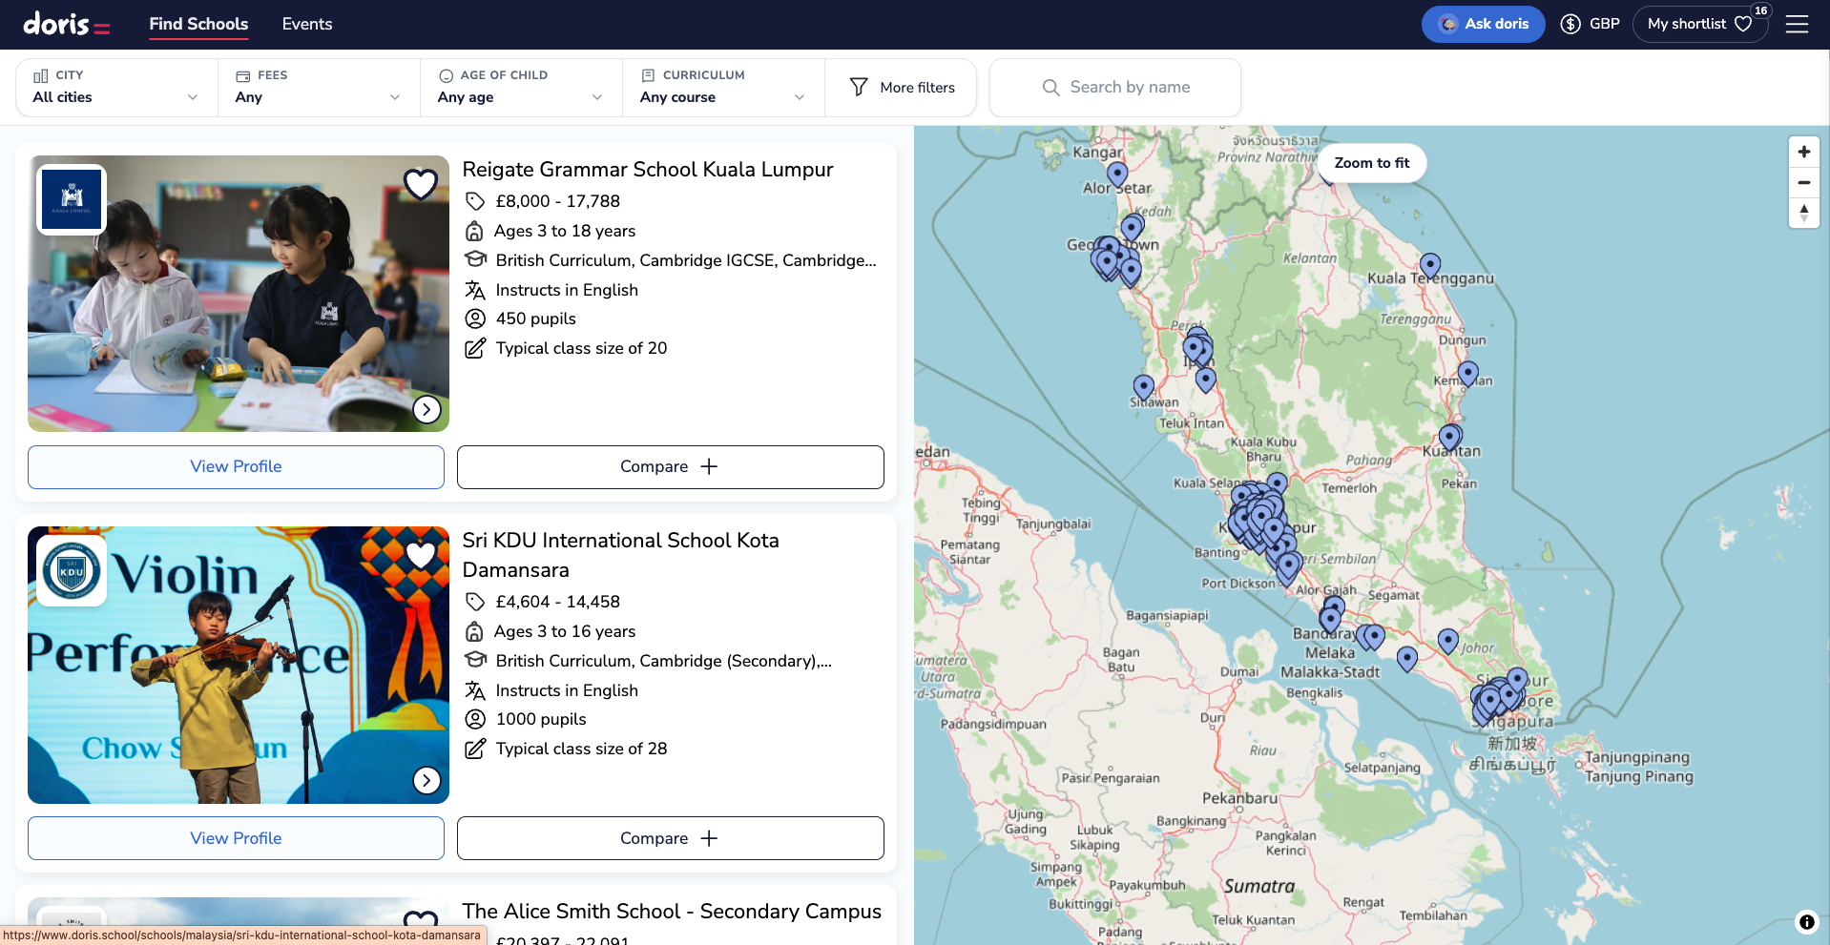
Task: Zoom out on the map
Action: coord(1803,182)
